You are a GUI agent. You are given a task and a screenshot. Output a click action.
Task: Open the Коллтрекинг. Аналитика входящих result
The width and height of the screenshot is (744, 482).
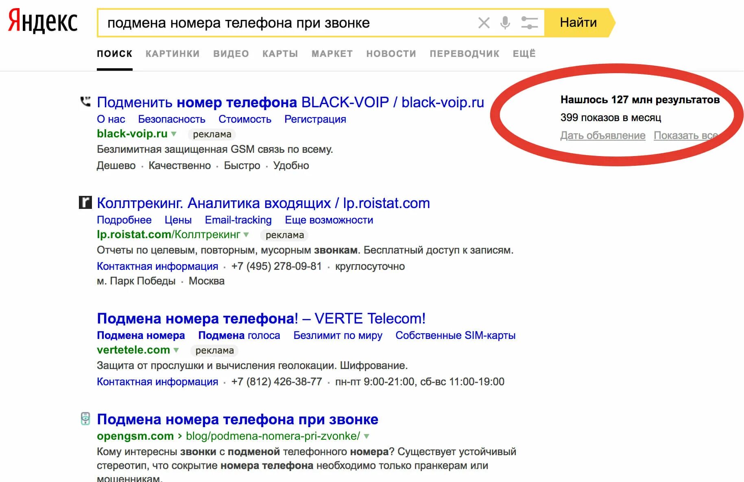point(263,203)
